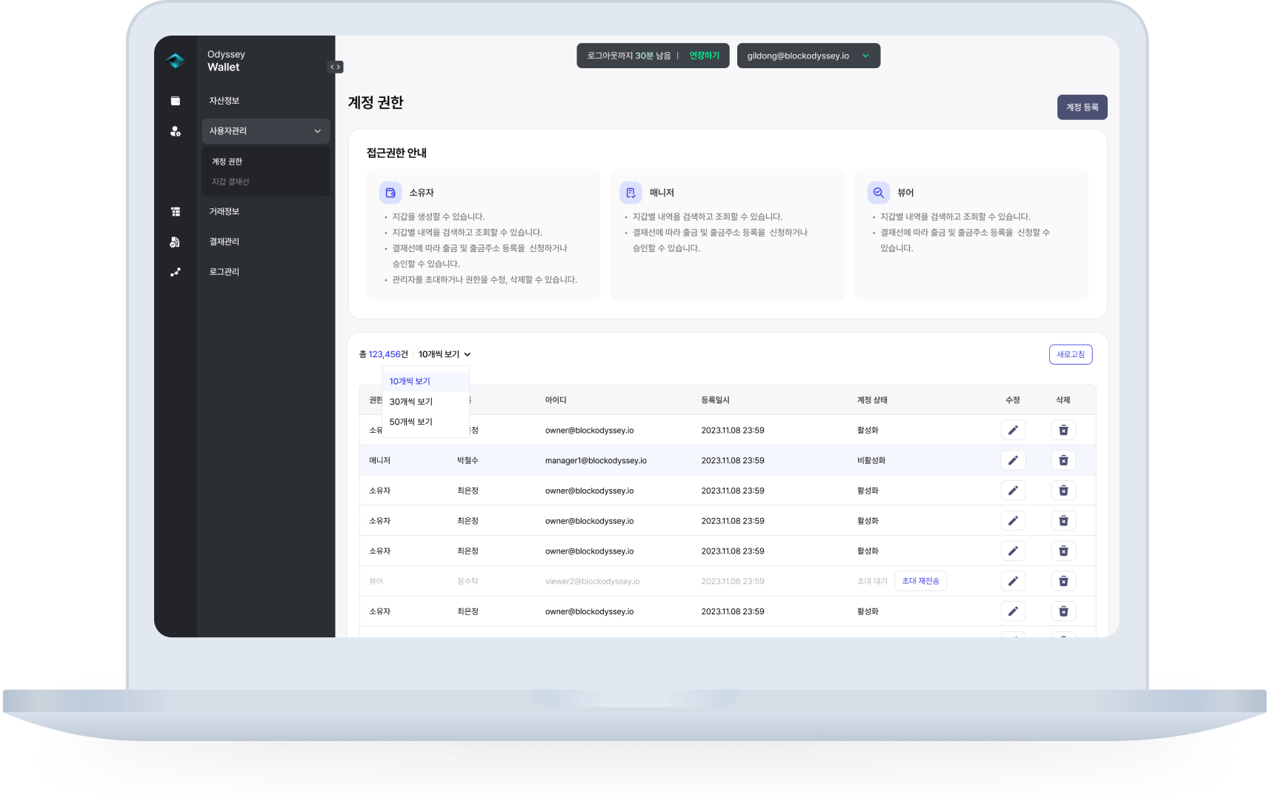
Task: Click the 결재관리 payment icon in sidebar
Action: (x=176, y=242)
